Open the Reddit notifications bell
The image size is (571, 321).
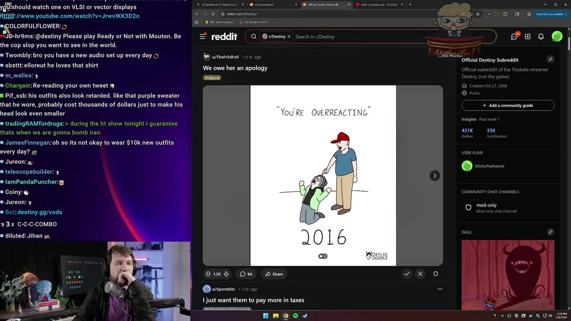pyautogui.click(x=541, y=37)
